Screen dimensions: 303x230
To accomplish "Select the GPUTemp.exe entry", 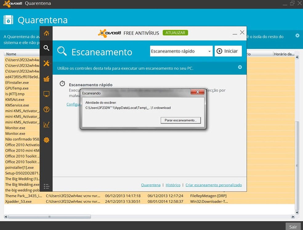I will [17, 88].
